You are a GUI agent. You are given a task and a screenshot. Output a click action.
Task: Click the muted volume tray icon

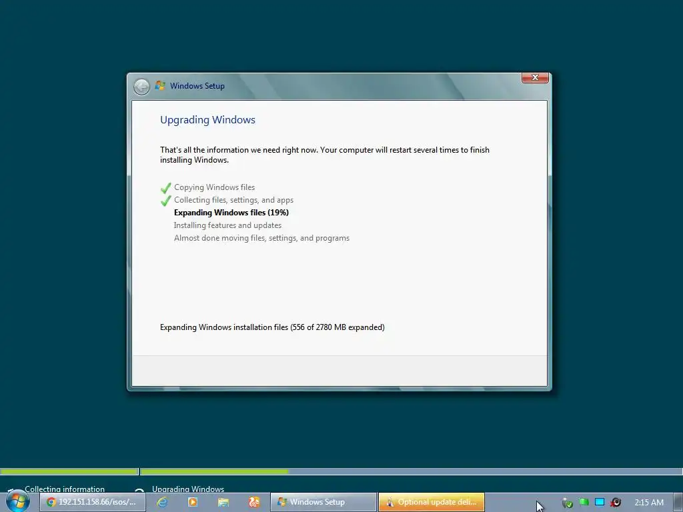pos(616,503)
